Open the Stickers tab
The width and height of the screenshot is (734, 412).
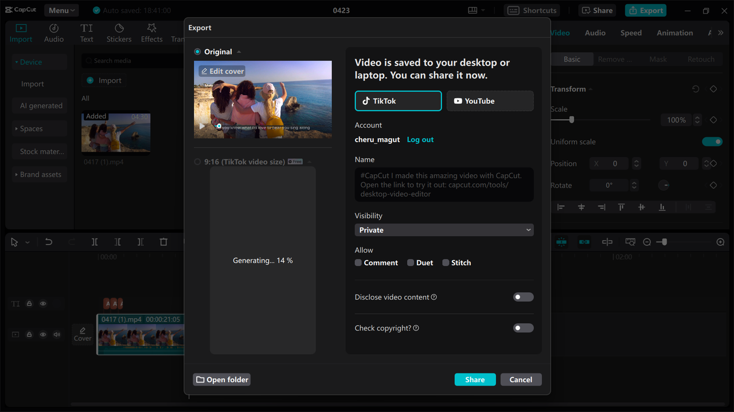(119, 33)
